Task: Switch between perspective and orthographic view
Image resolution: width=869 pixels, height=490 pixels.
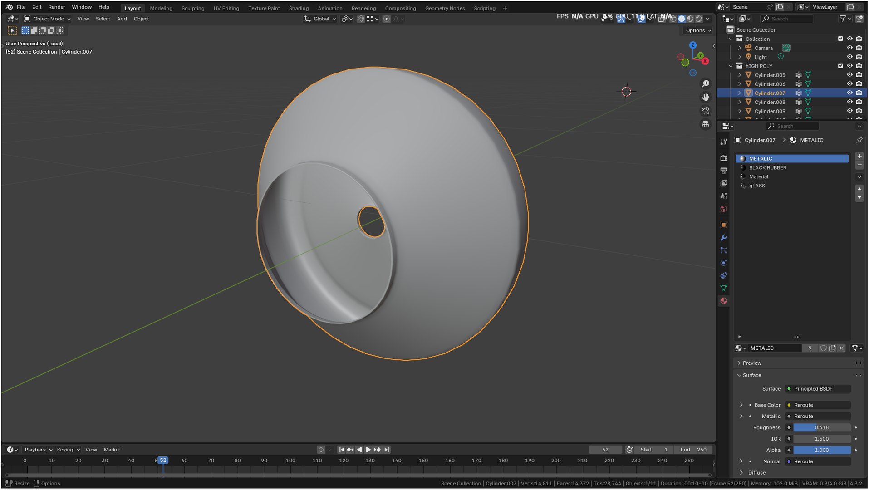Action: coord(705,124)
